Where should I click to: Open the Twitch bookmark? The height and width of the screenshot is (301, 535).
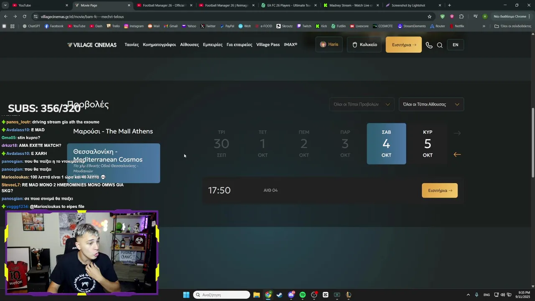[x=304, y=26]
